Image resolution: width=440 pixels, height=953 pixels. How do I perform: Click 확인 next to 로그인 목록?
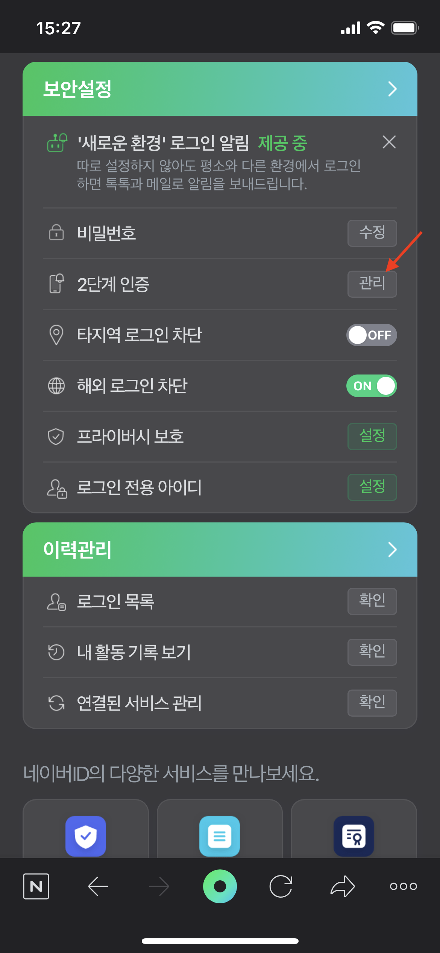(372, 601)
